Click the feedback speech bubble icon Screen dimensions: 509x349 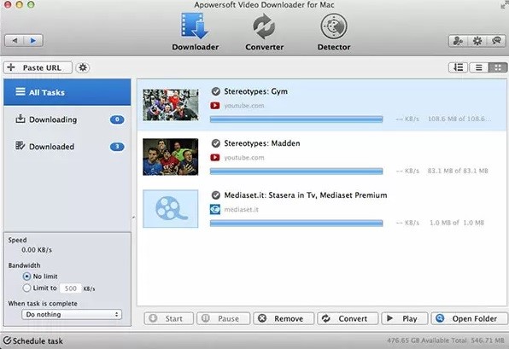click(x=496, y=41)
